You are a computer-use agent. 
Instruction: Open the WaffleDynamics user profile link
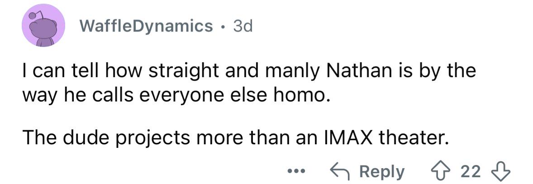(146, 26)
